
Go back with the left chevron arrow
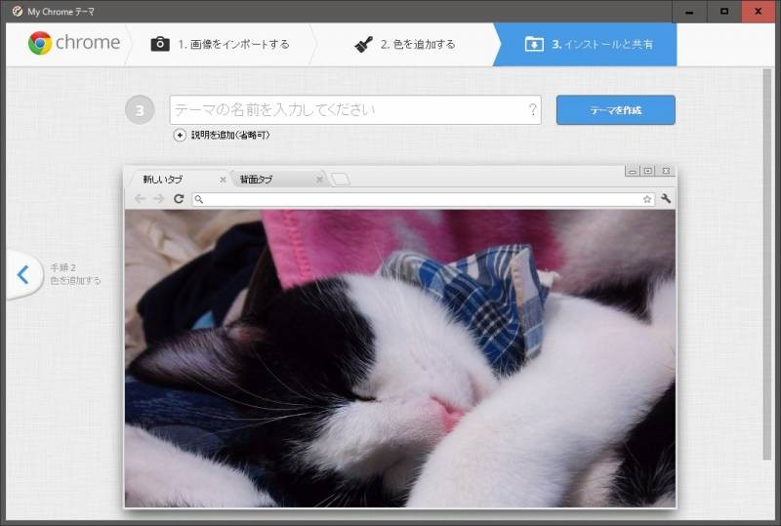point(22,274)
